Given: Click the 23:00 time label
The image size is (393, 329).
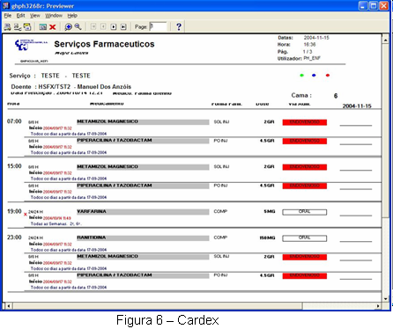Looking at the screenshot, I should 14,237.
